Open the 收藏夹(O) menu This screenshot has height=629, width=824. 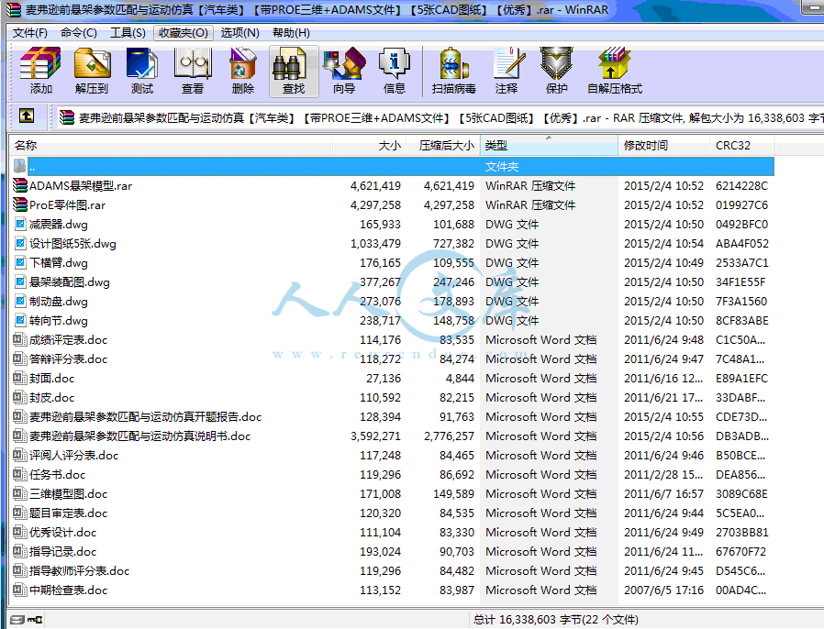click(x=184, y=33)
